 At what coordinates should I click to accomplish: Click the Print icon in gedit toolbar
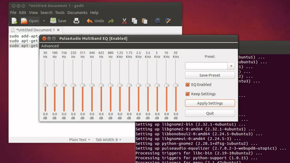[x=76, y=21]
